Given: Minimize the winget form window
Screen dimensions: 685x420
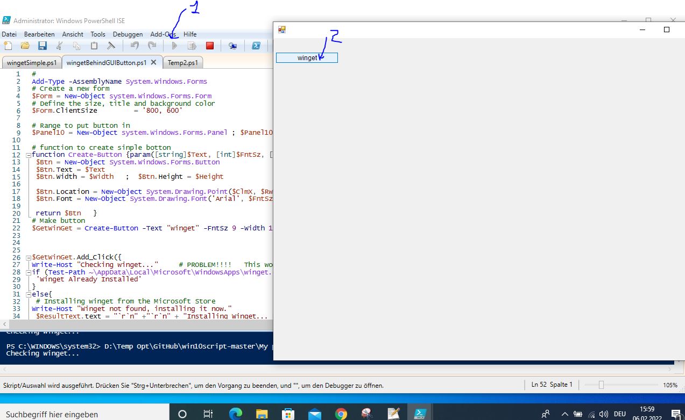Looking at the screenshot, I should 642,30.
